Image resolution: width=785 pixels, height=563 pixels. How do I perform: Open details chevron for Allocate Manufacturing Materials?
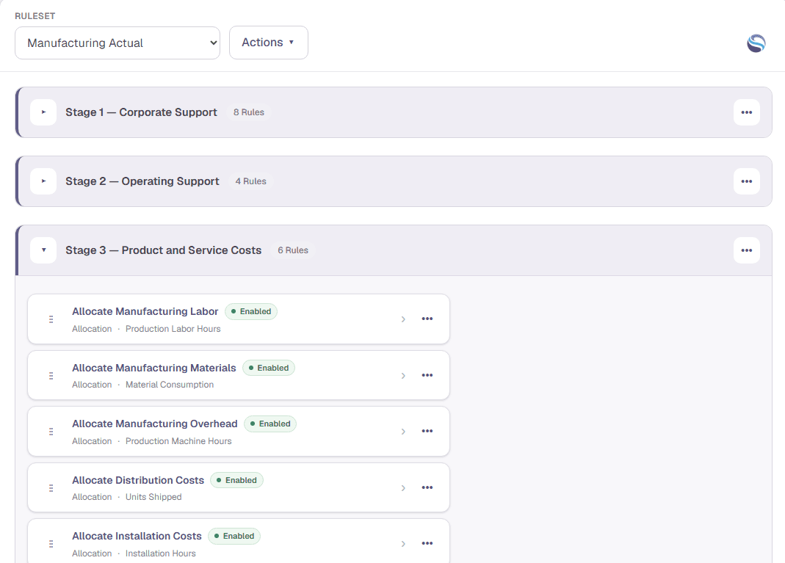coord(403,376)
